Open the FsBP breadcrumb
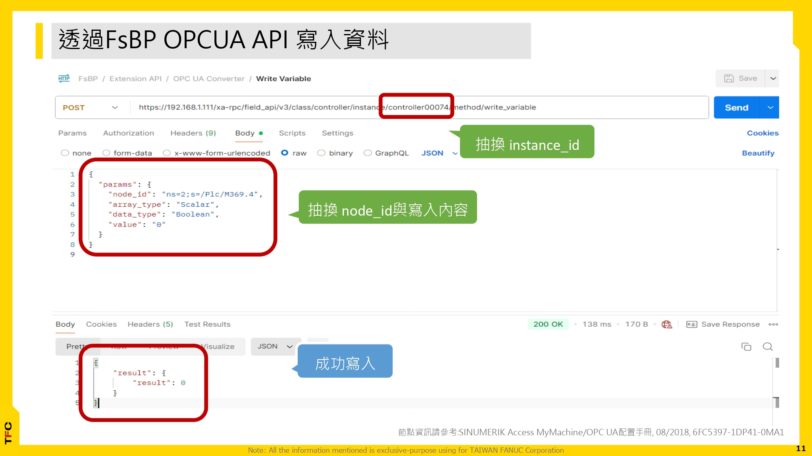 pos(88,79)
